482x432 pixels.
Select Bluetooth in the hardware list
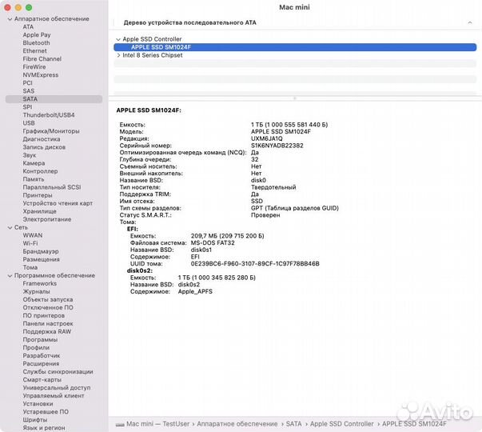click(36, 42)
